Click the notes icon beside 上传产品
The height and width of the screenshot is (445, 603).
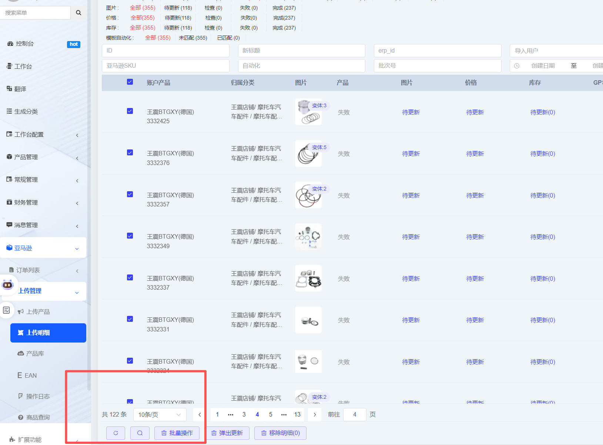click(x=7, y=310)
